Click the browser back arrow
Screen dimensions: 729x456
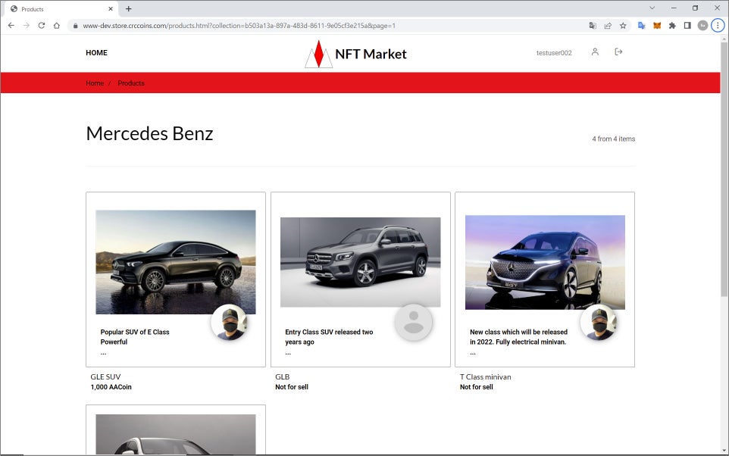pos(11,26)
